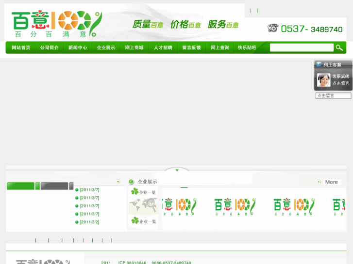Open 新闻中心 in the navigation bar
Screen dimensions: 353x264
(x=78, y=47)
